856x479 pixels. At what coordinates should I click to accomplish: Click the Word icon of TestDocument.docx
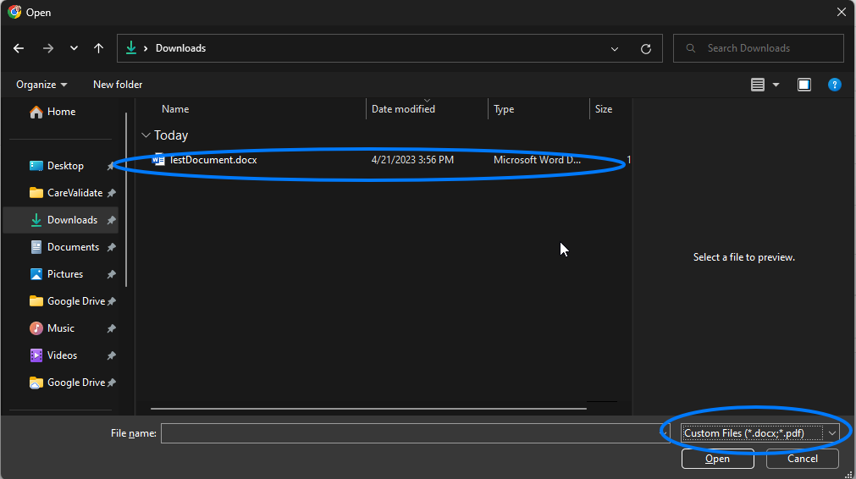coord(158,160)
